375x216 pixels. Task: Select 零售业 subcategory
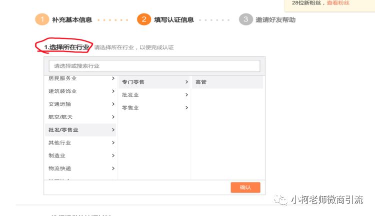coord(130,108)
